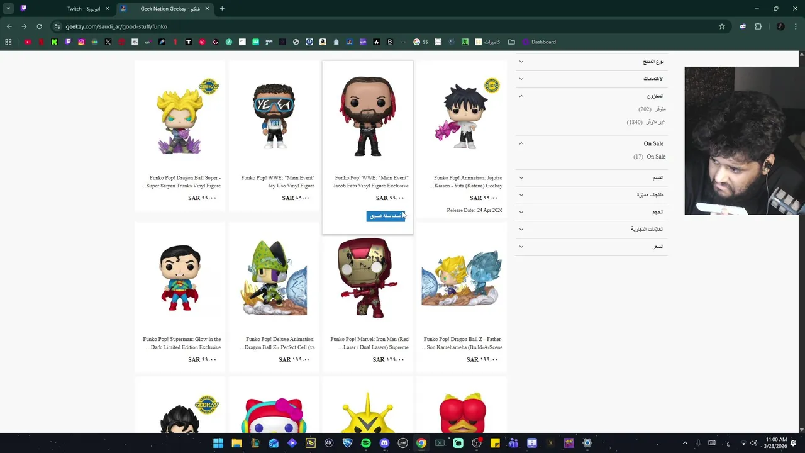Expand the نوع المنتج filter

pos(591,62)
